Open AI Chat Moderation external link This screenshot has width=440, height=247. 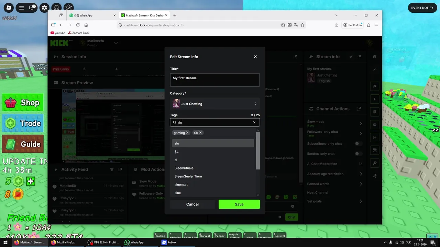pyautogui.click(x=361, y=164)
